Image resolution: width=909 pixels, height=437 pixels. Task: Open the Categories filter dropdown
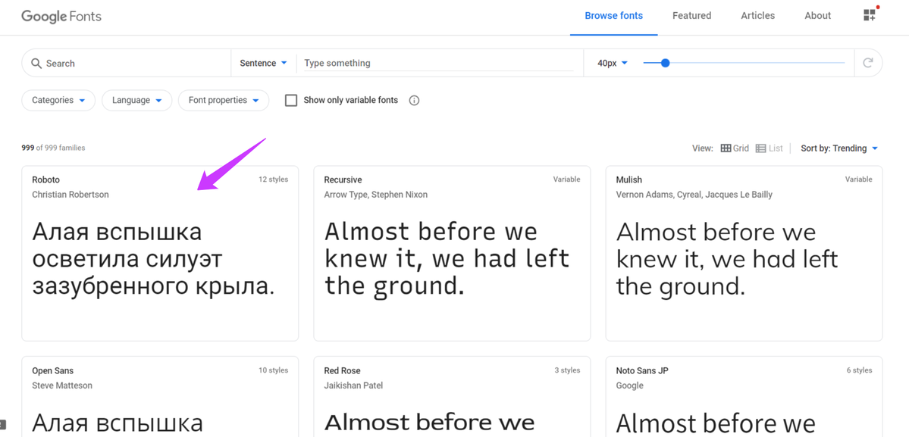pyautogui.click(x=59, y=100)
